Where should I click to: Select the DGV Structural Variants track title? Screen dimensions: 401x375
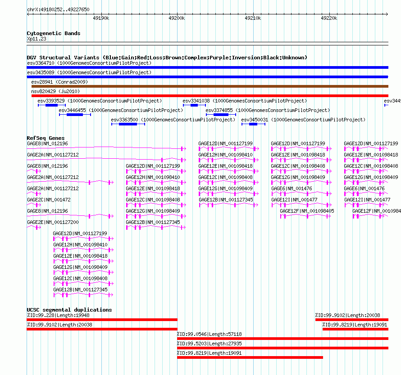[x=167, y=58]
